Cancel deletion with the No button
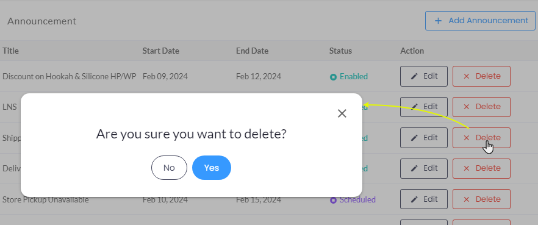The image size is (538, 225). (169, 168)
